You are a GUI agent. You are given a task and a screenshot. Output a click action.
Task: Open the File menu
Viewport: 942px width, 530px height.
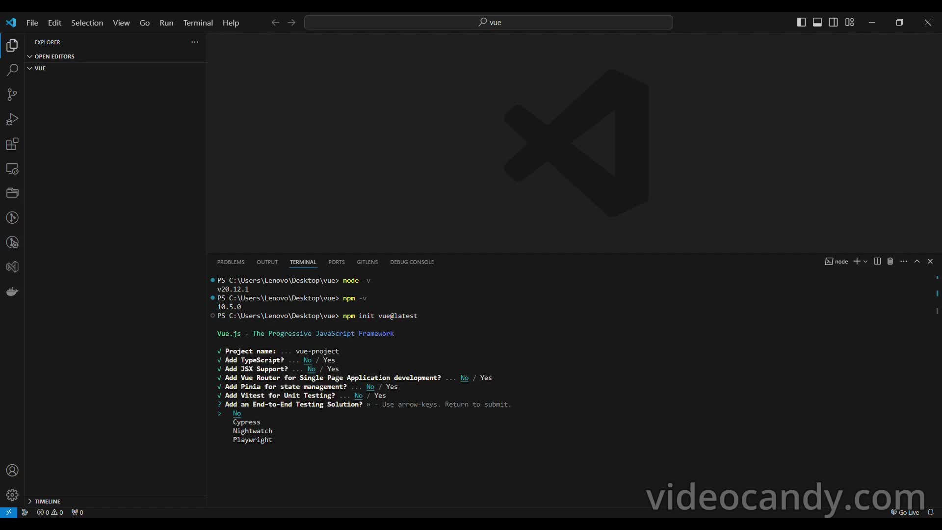tap(32, 23)
